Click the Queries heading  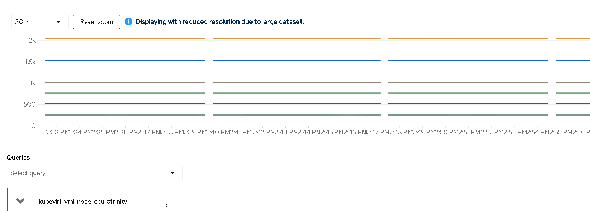point(18,158)
